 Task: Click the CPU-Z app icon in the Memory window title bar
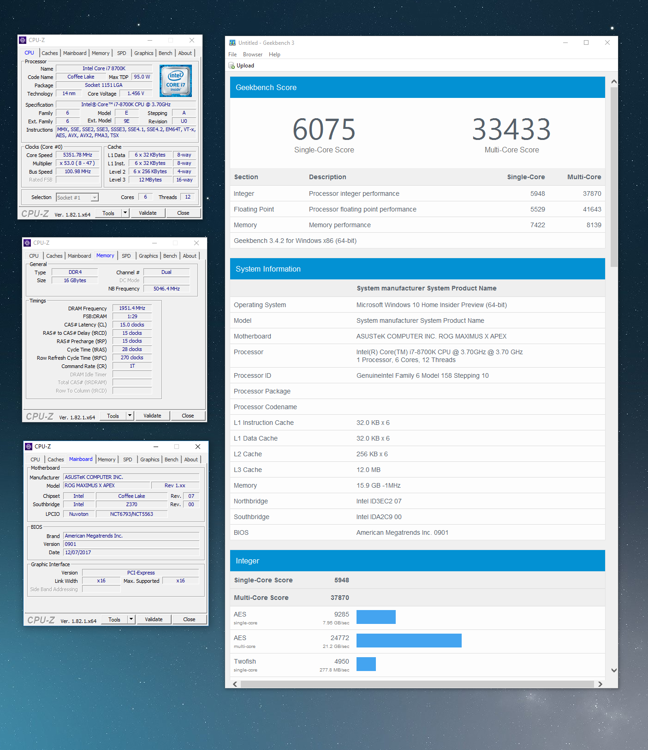coord(27,243)
